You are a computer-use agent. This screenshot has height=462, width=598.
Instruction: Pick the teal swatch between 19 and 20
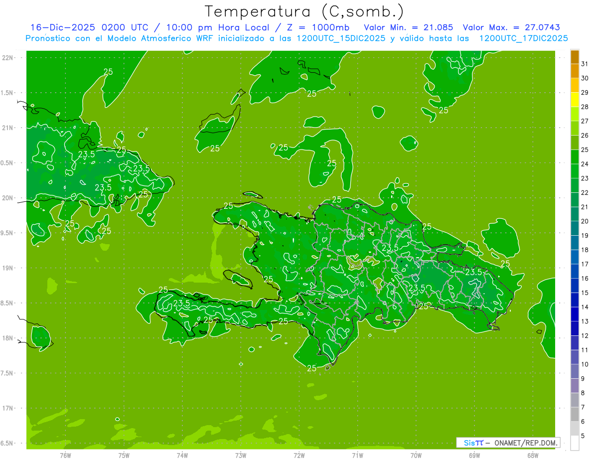coord(575,228)
